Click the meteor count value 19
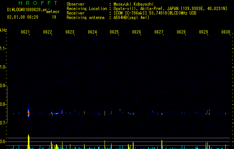The height and width of the screenshot is (149, 234). tap(54, 17)
